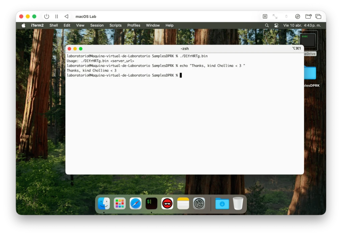342x236 pixels.
Task: Open Spotlight search magnifier icon
Action: [x=267, y=25]
